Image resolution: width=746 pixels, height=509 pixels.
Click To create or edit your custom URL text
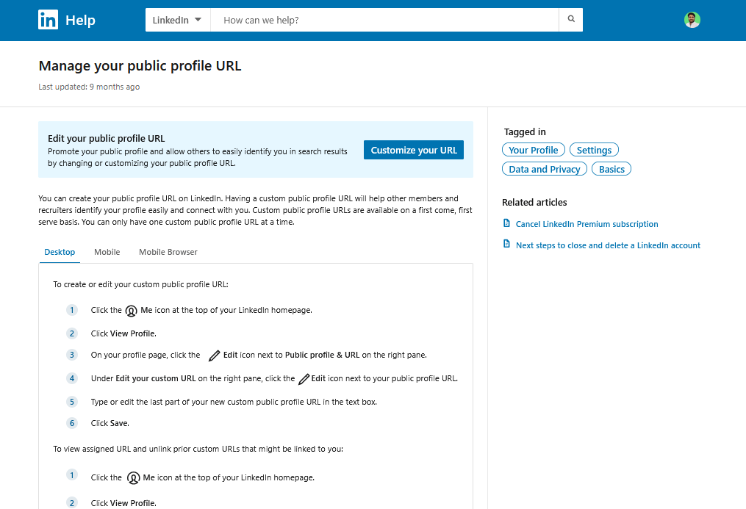tap(141, 284)
